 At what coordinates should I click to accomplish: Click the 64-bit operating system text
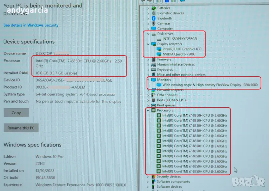click(x=76, y=94)
